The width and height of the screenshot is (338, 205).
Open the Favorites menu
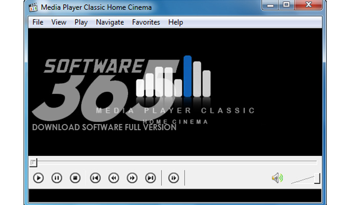pos(146,22)
